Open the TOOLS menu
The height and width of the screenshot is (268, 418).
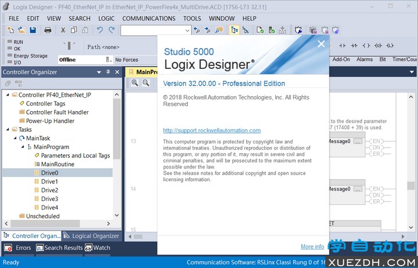point(192,19)
